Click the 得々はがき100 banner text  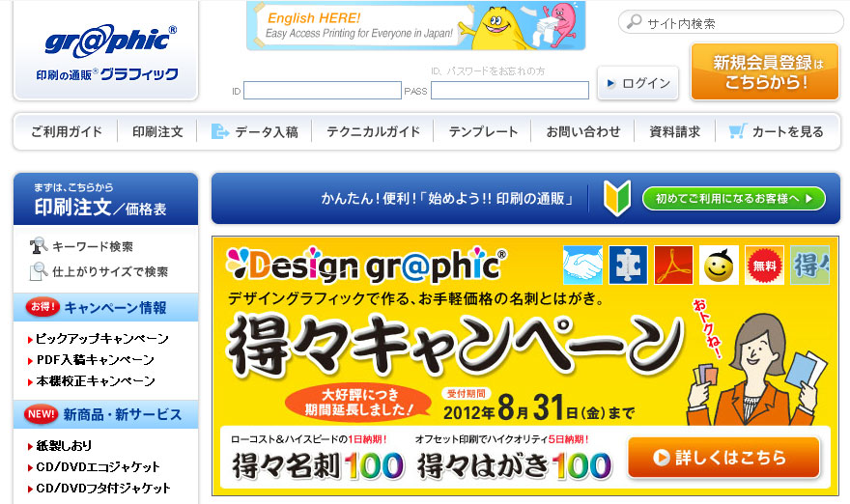pyautogui.click(x=515, y=466)
